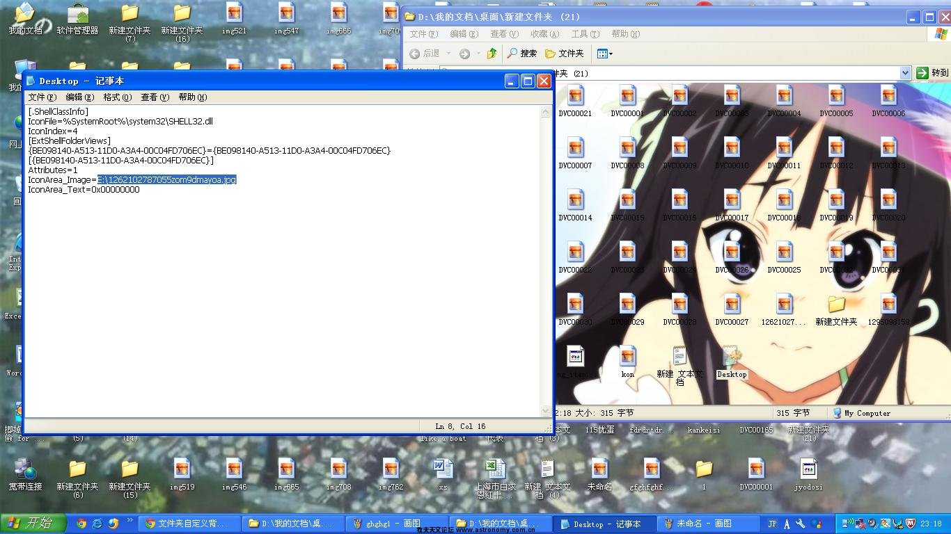
Task: Go up one folder level in Explorer
Action: tap(492, 54)
